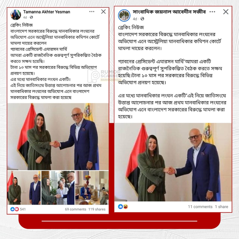Close the Tamanna Akhter Yesman post
Screen dimensions: 239x239
click(x=103, y=12)
